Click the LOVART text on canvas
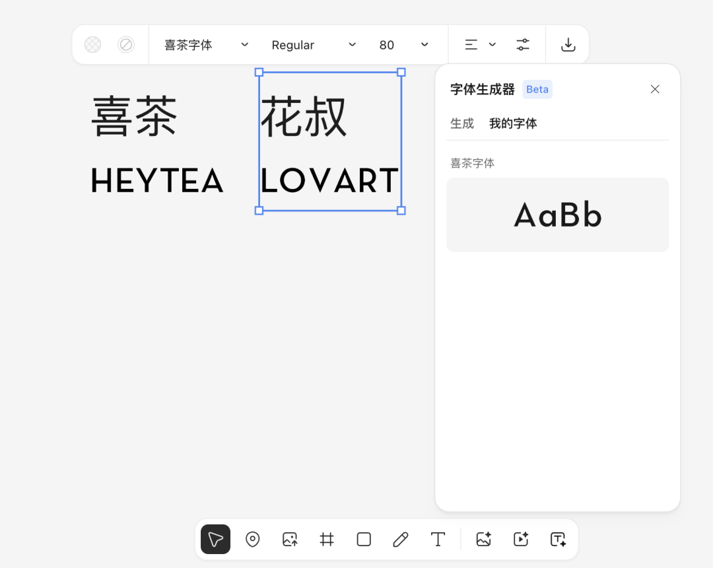This screenshot has width=713, height=568. (x=329, y=181)
